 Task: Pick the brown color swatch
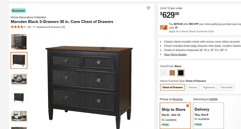pos(172,73)
